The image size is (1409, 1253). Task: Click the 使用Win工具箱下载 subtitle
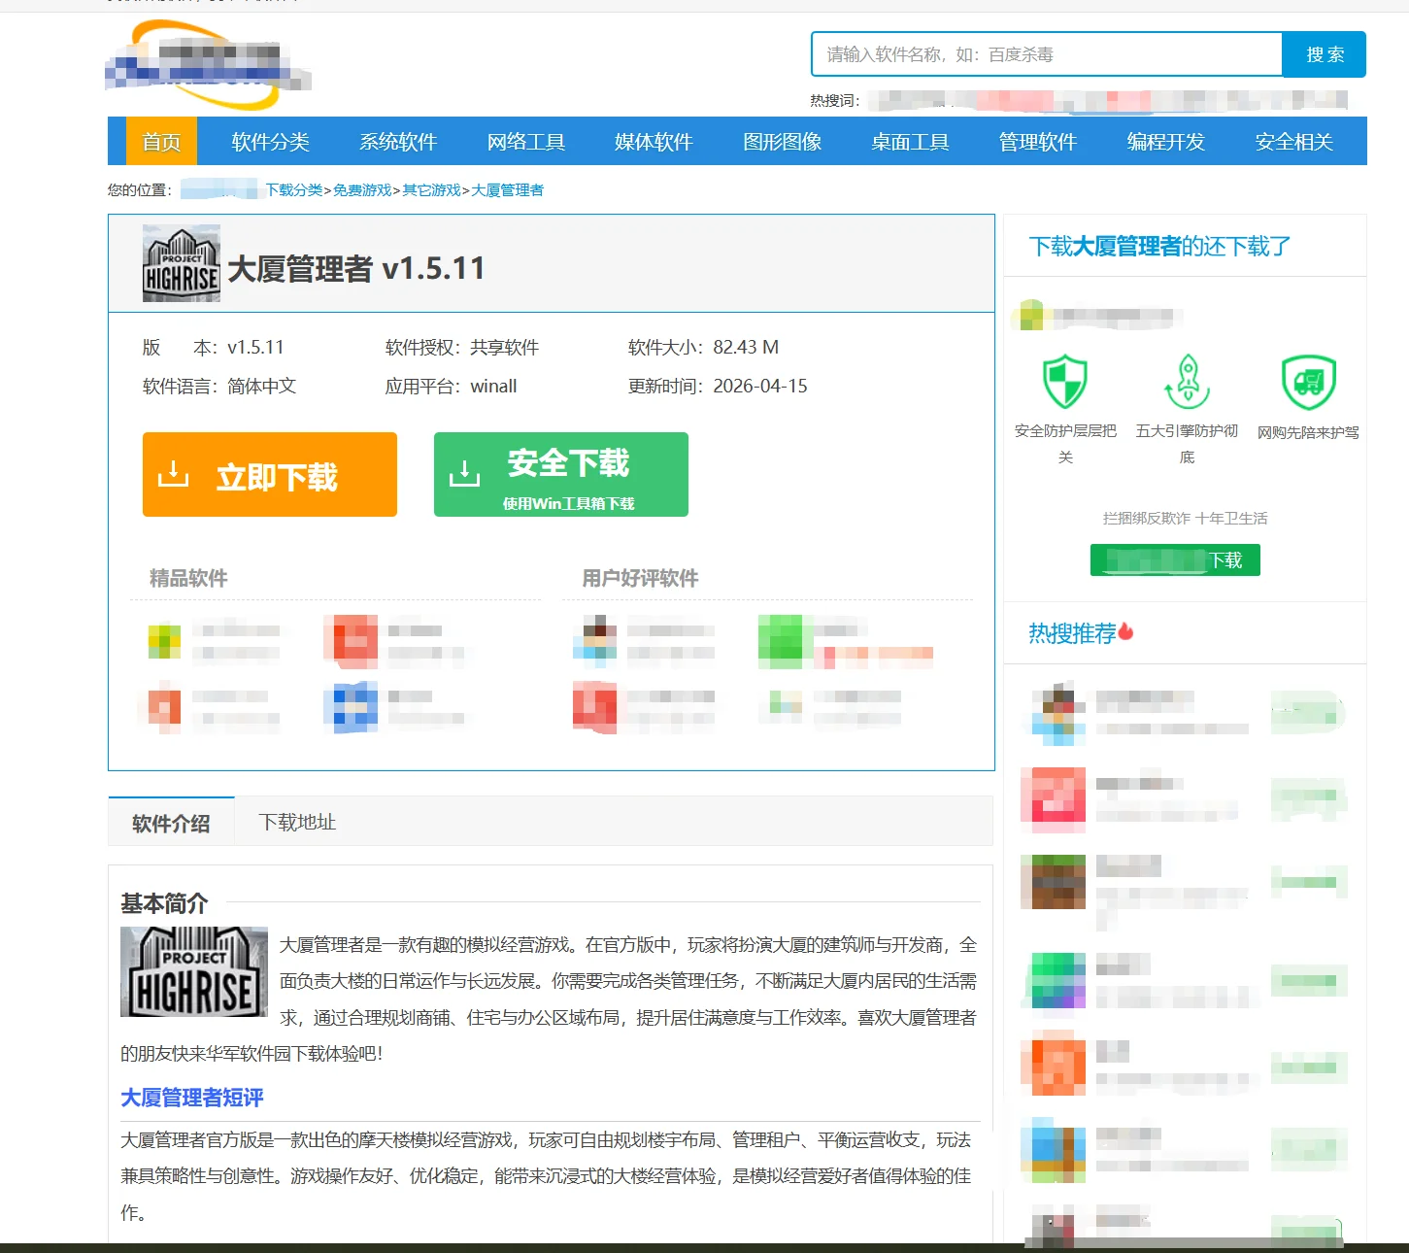[x=568, y=503]
